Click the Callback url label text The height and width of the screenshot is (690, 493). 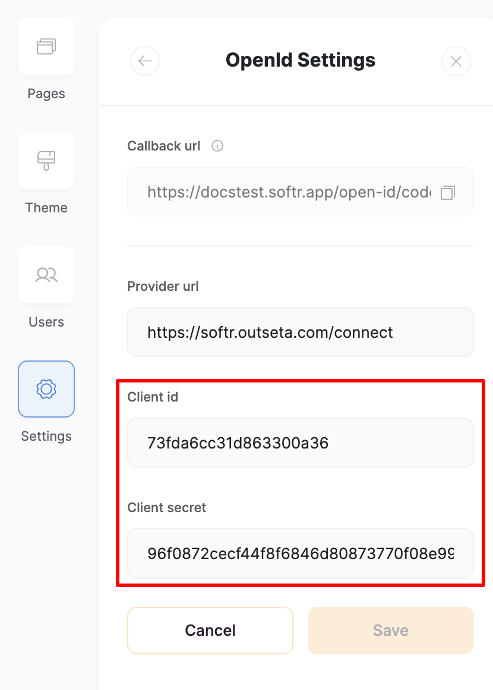click(x=163, y=146)
